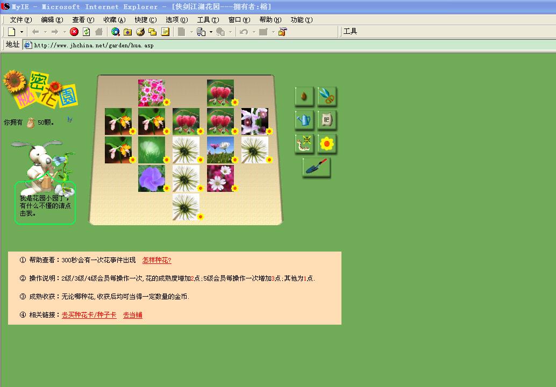Follow the 去当铺 link
This screenshot has width=556, height=387.
coord(133,314)
